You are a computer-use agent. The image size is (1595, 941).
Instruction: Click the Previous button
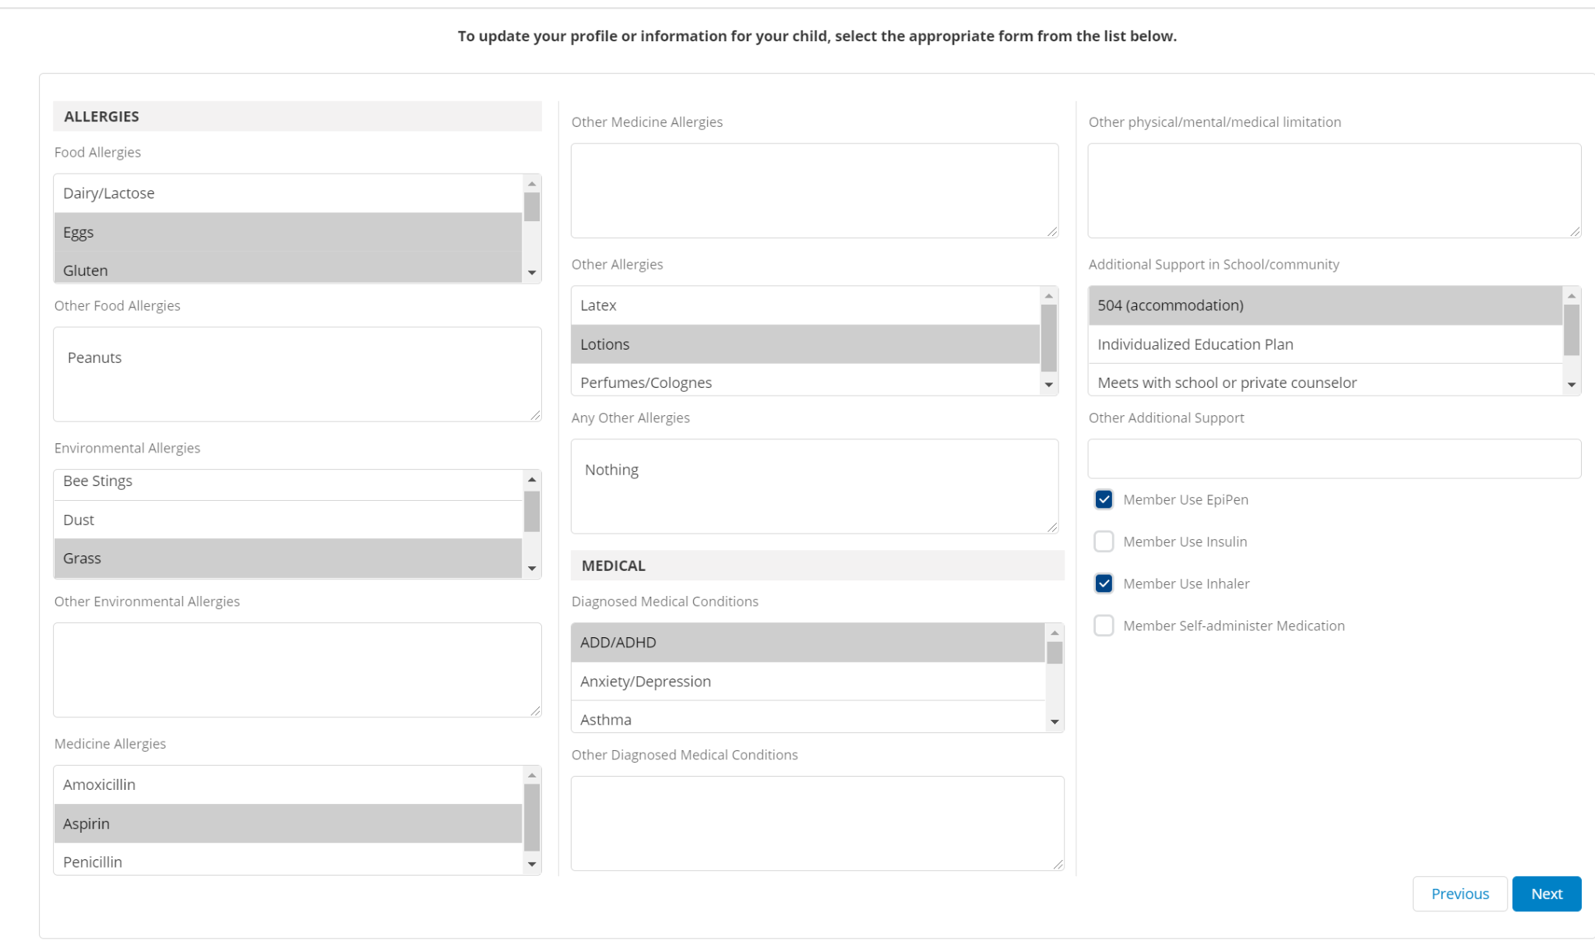(1459, 893)
